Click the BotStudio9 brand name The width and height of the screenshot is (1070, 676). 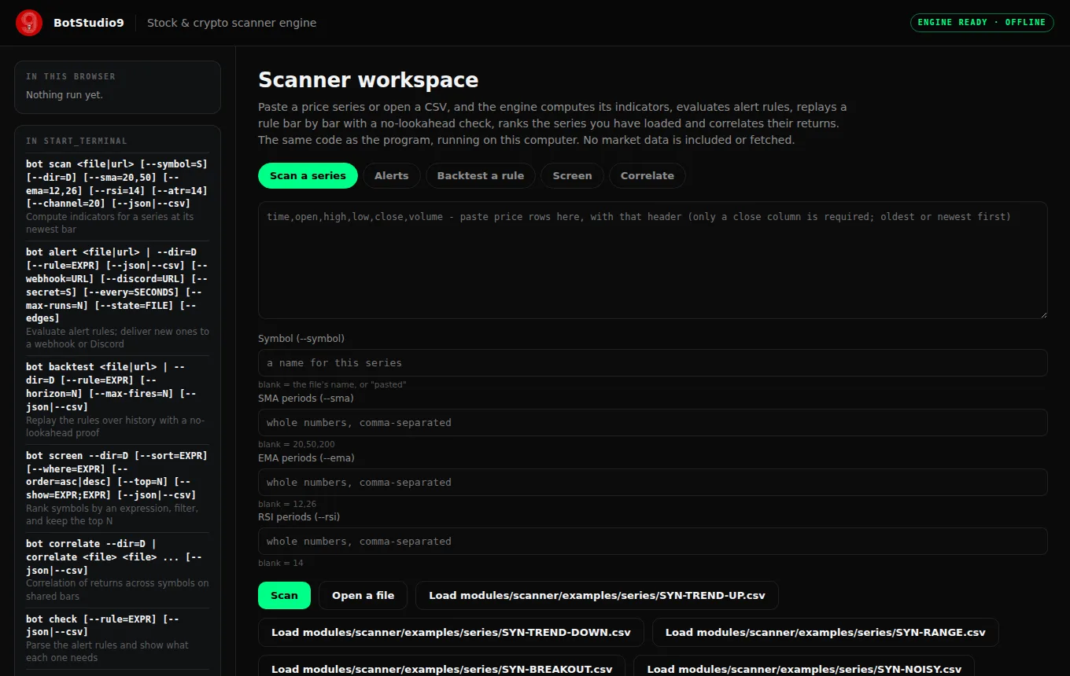(89, 23)
